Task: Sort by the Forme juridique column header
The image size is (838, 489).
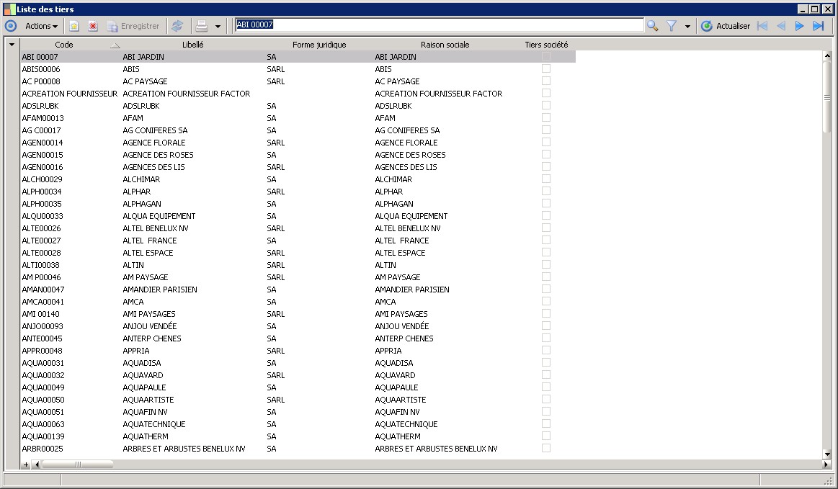Action: (319, 45)
